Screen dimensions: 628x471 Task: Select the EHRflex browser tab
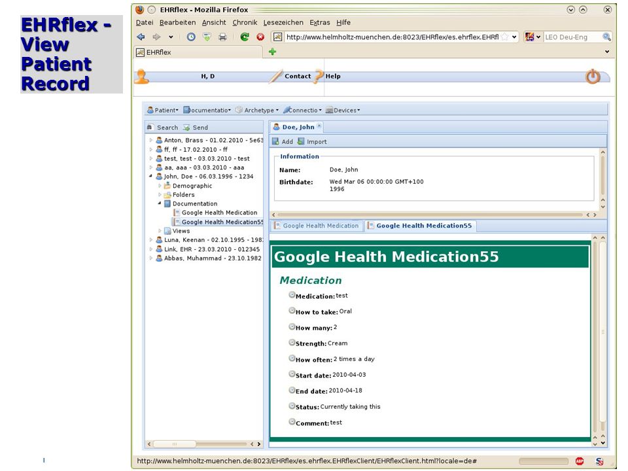[x=198, y=52]
